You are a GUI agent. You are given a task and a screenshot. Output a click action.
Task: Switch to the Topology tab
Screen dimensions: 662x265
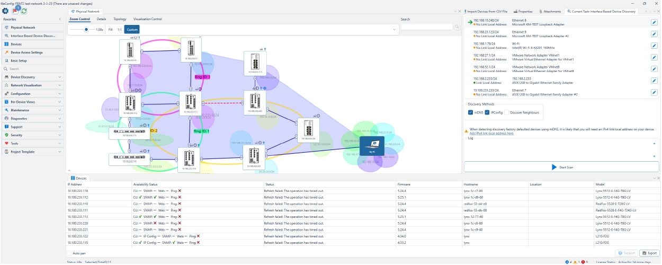click(x=120, y=19)
